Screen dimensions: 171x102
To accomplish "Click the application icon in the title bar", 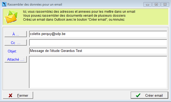I will 4,4.
